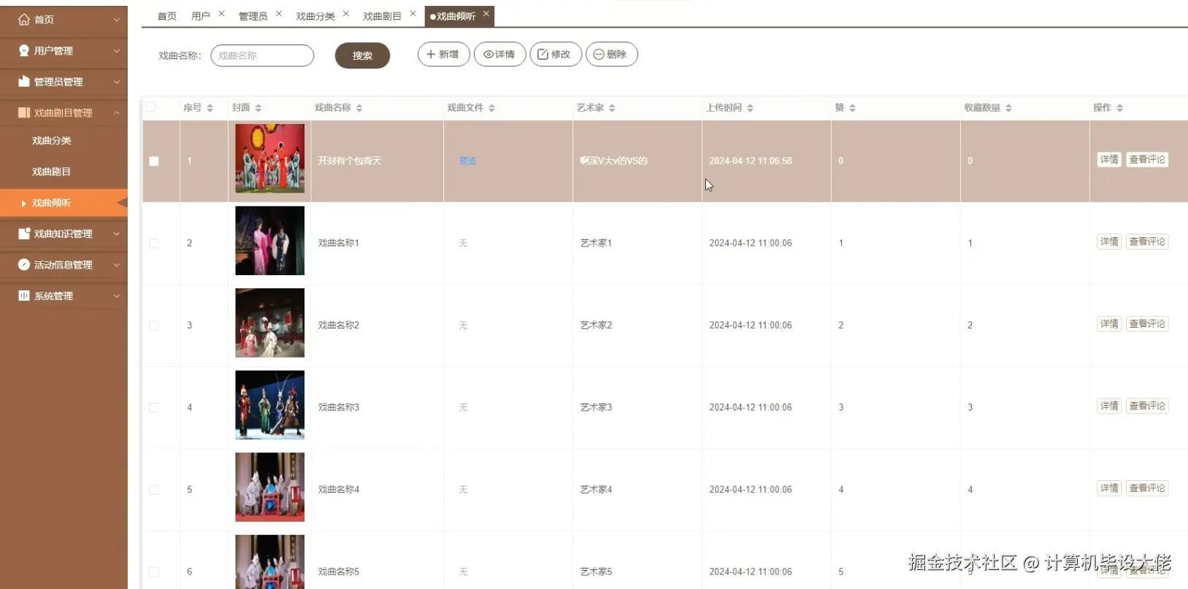
Task: Click the toolbar 详情 button with eye icon
Action: pyautogui.click(x=500, y=54)
